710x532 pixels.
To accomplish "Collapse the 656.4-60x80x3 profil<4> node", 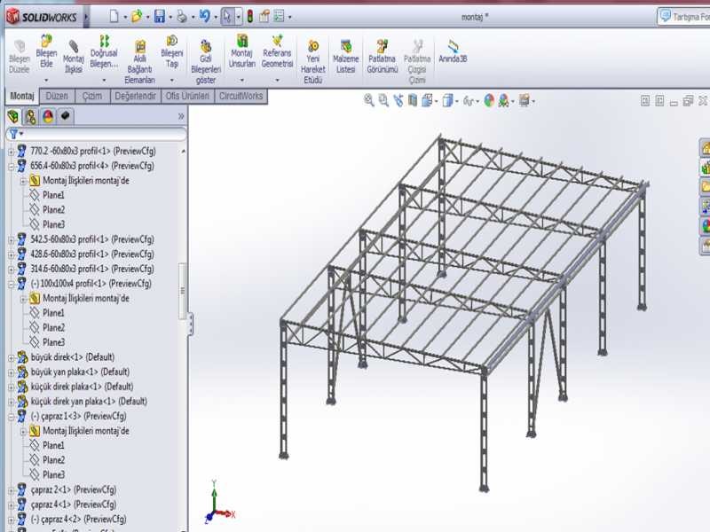I will [11, 166].
